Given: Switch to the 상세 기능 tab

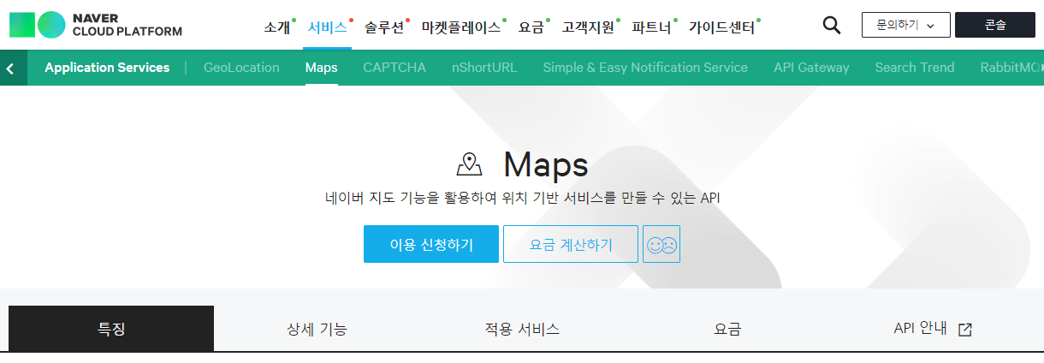Looking at the screenshot, I should (317, 329).
